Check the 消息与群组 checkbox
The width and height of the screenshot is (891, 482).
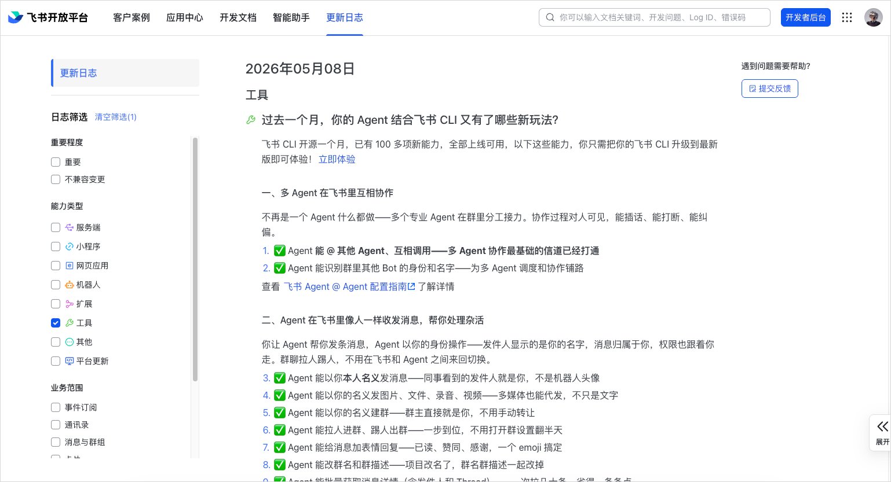(x=56, y=442)
